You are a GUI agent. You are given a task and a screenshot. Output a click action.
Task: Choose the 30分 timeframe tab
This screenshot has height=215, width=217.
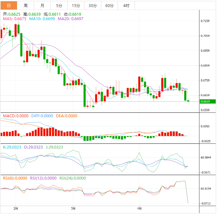pos(93,5)
